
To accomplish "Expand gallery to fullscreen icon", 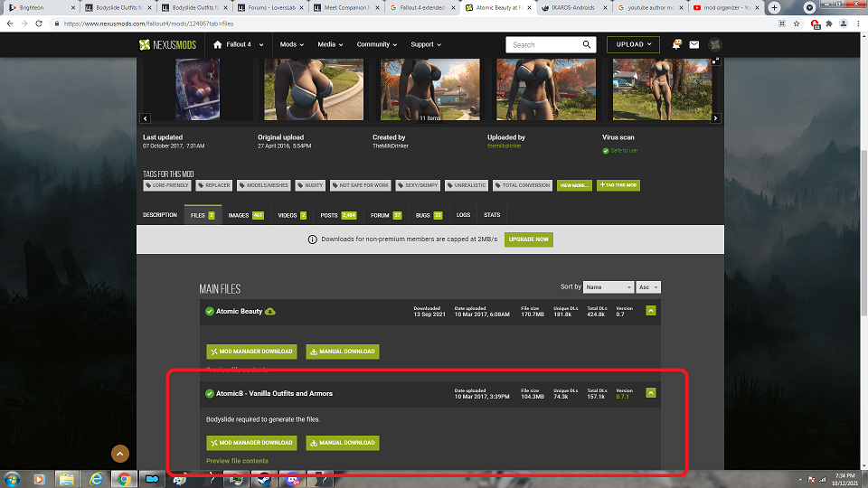I will (715, 61).
